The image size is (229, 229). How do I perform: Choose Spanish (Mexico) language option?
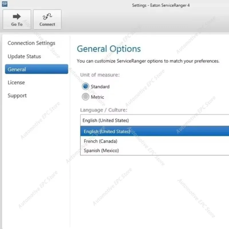coord(155,151)
